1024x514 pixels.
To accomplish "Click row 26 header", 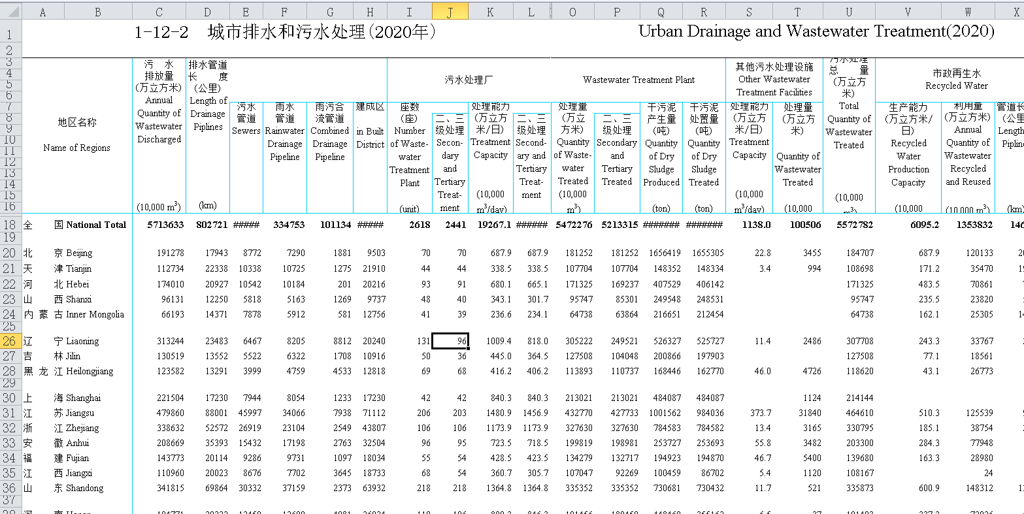I will [10, 341].
